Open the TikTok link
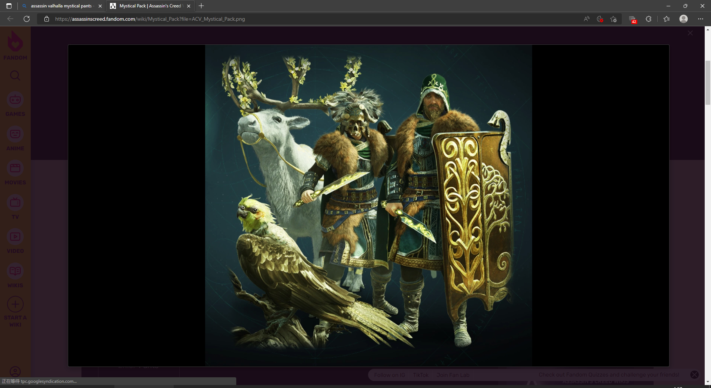Screen dimensions: 711x388 (x=421, y=375)
